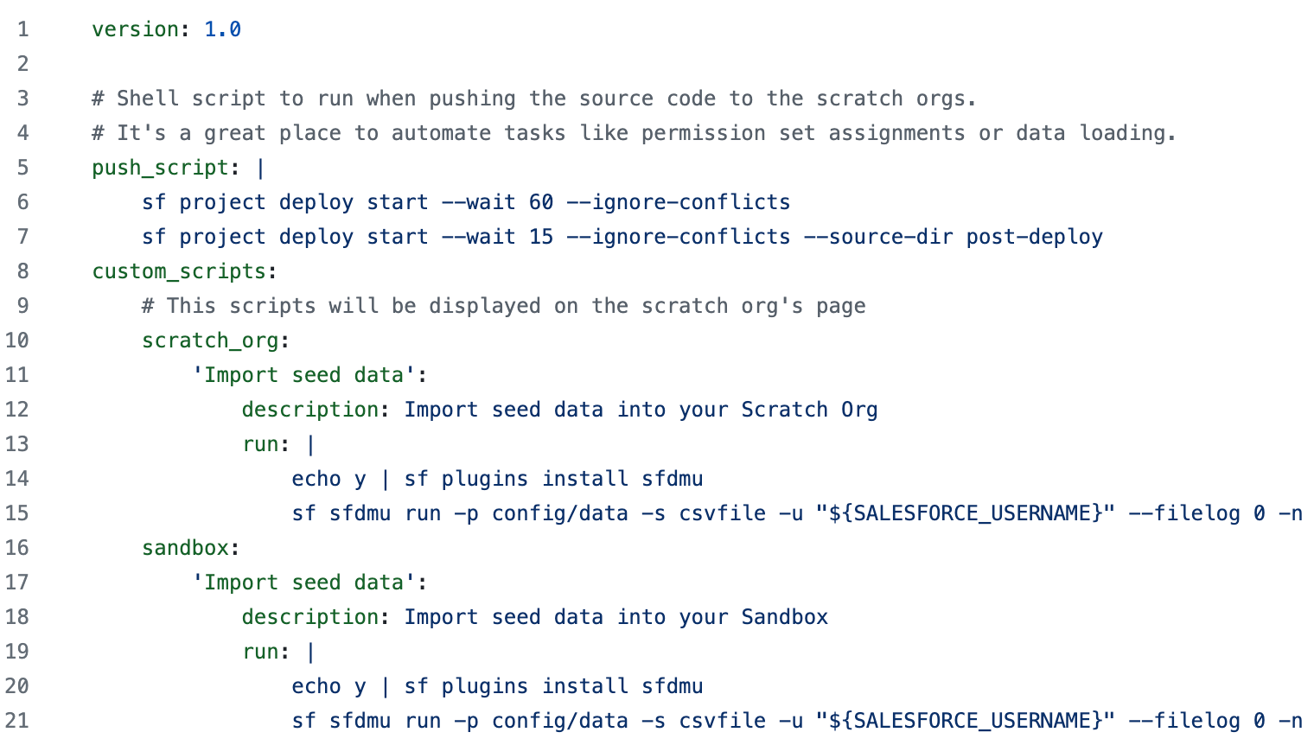Click line number 8 in gutter
1314x745 pixels.
[22, 271]
